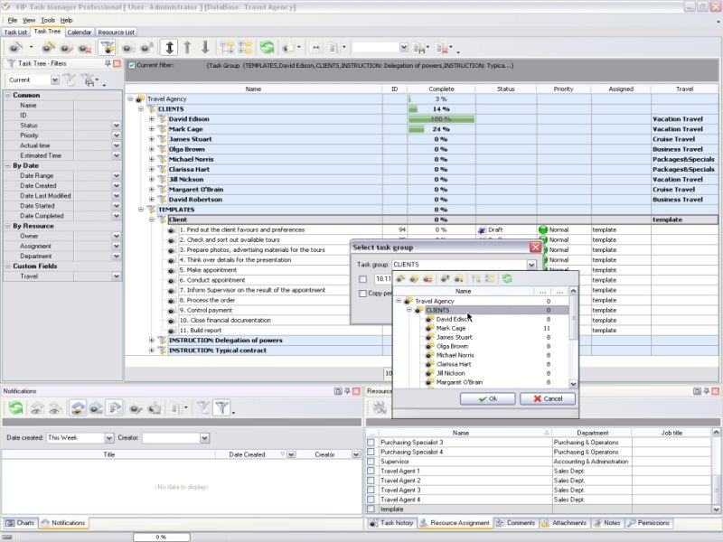The image size is (723, 542).
Task: Click the highlighted house-shaped icon in Notifications toolbar
Action: tap(78, 408)
